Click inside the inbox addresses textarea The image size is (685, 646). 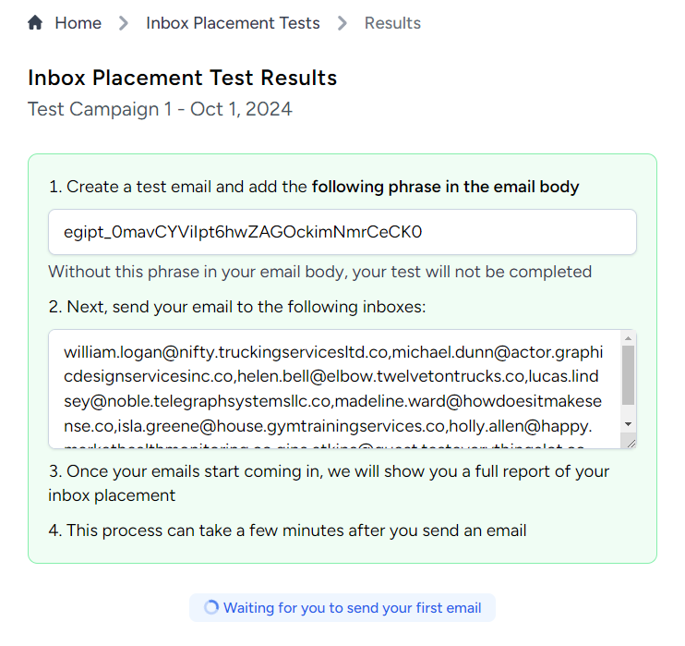(x=334, y=389)
